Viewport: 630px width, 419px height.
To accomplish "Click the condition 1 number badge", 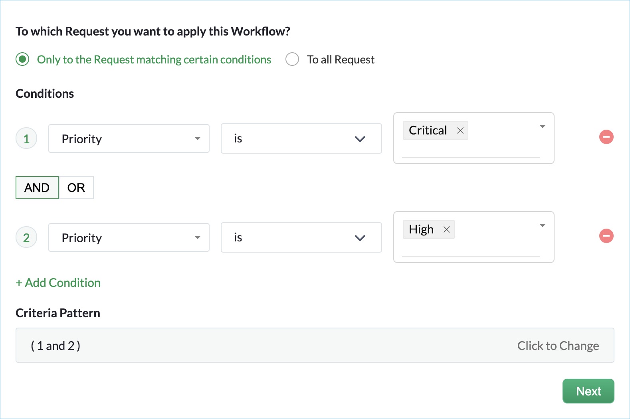I will pyautogui.click(x=26, y=138).
